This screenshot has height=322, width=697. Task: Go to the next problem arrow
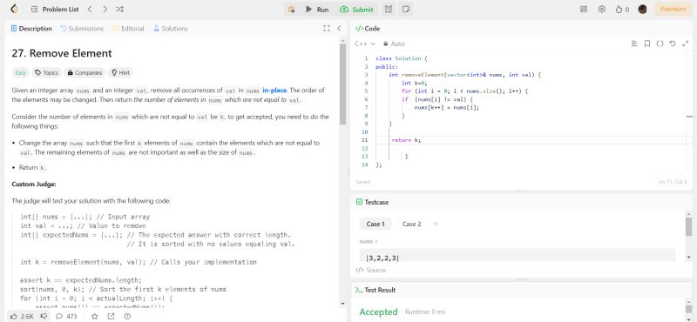pyautogui.click(x=105, y=9)
